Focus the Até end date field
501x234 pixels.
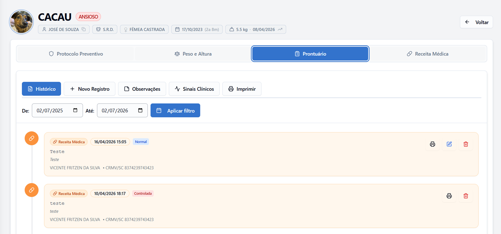pos(122,110)
